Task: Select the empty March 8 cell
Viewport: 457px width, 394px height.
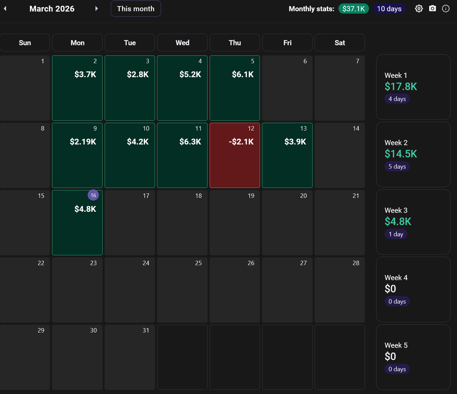Action: [25, 155]
